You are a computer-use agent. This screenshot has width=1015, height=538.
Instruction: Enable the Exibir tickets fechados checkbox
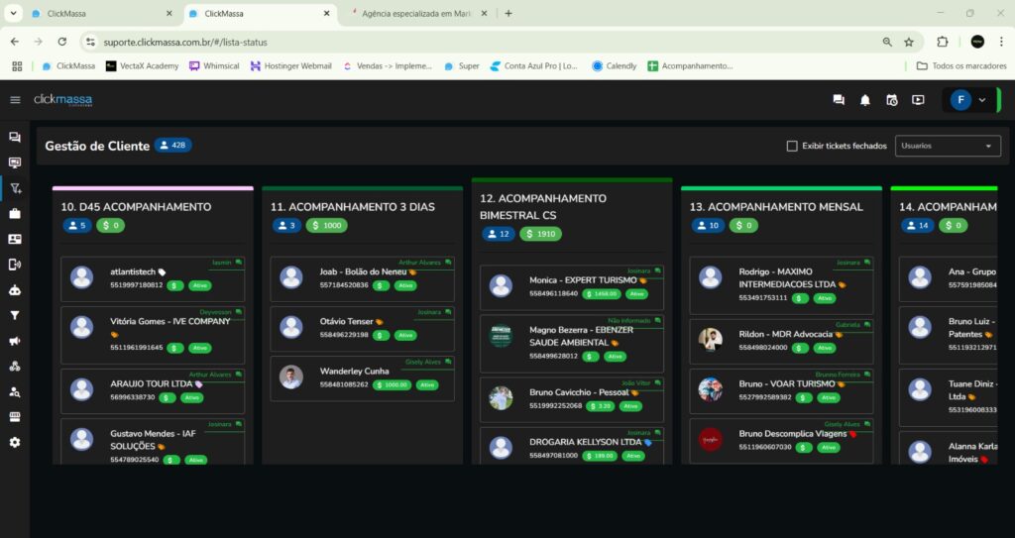tap(792, 146)
